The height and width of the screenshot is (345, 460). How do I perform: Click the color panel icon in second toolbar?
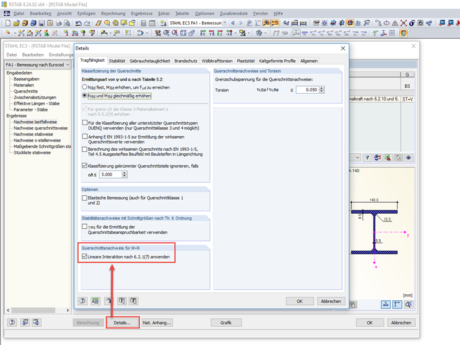pyautogui.click(x=404, y=33)
